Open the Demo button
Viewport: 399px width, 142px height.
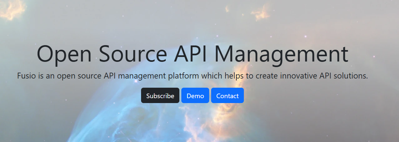point(195,96)
